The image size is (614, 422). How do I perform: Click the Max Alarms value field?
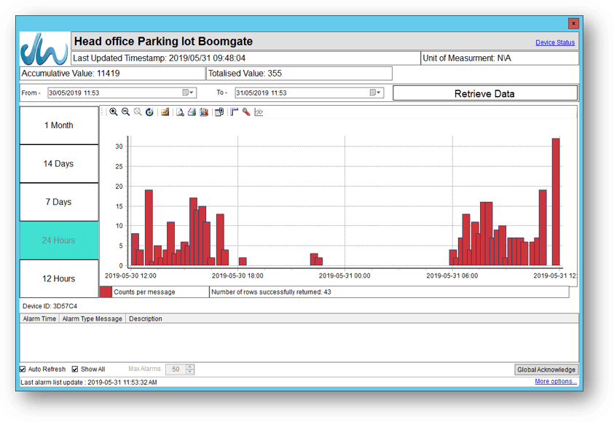(176, 369)
